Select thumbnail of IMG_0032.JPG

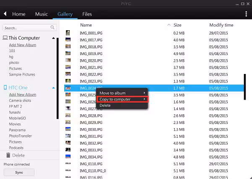(x=68, y=143)
